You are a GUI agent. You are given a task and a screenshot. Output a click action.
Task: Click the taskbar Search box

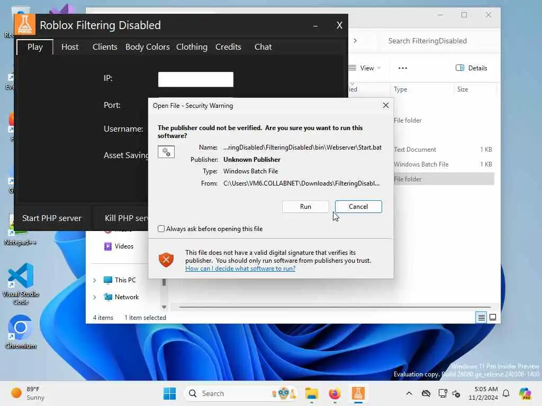point(241,393)
